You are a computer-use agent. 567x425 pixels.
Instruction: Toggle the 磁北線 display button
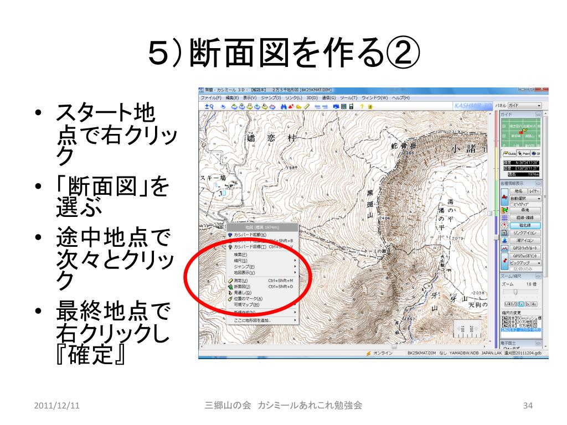(x=525, y=225)
